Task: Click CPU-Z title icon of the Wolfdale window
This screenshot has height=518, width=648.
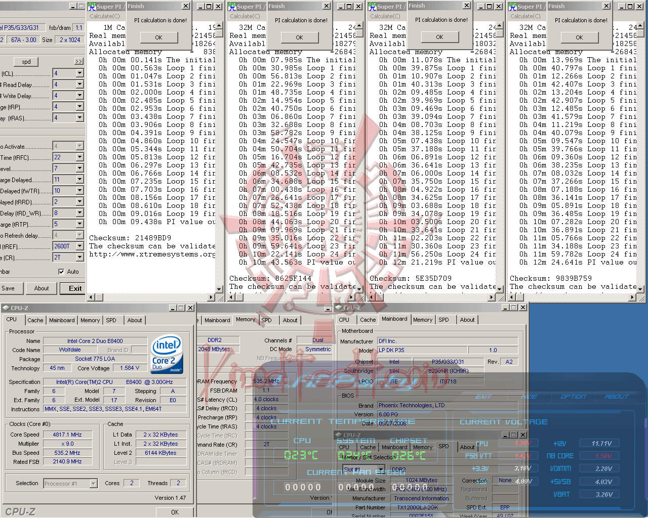Action: point(6,308)
